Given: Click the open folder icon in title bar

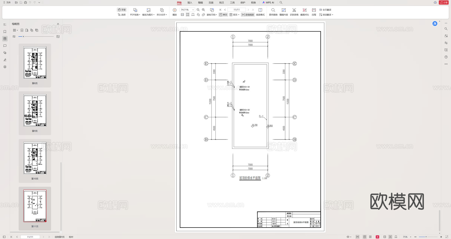Looking at the screenshot, I should coord(16,2).
